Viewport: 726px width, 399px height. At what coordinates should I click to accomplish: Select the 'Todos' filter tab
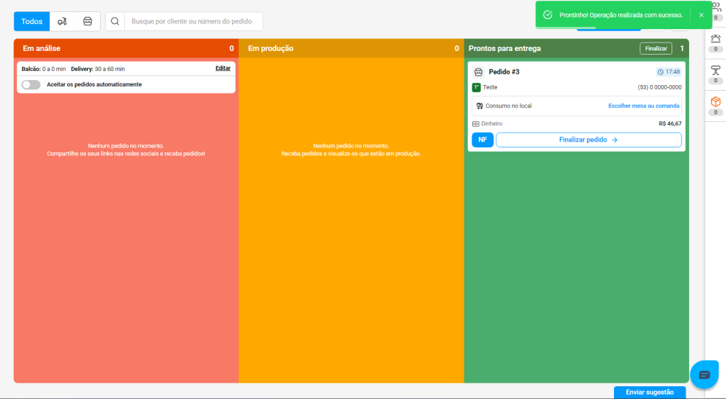pos(32,21)
